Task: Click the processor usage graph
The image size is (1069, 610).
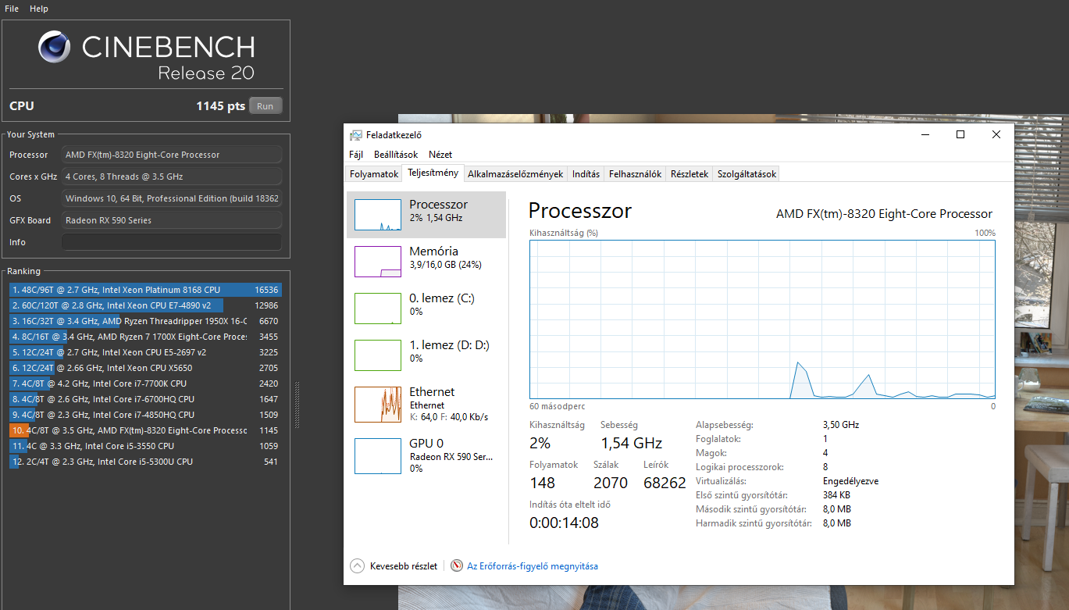Action: click(762, 319)
